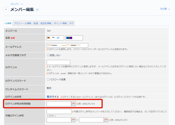Click the ワンタイムパスワード label
The width and height of the screenshot is (175, 125).
coord(17,89)
